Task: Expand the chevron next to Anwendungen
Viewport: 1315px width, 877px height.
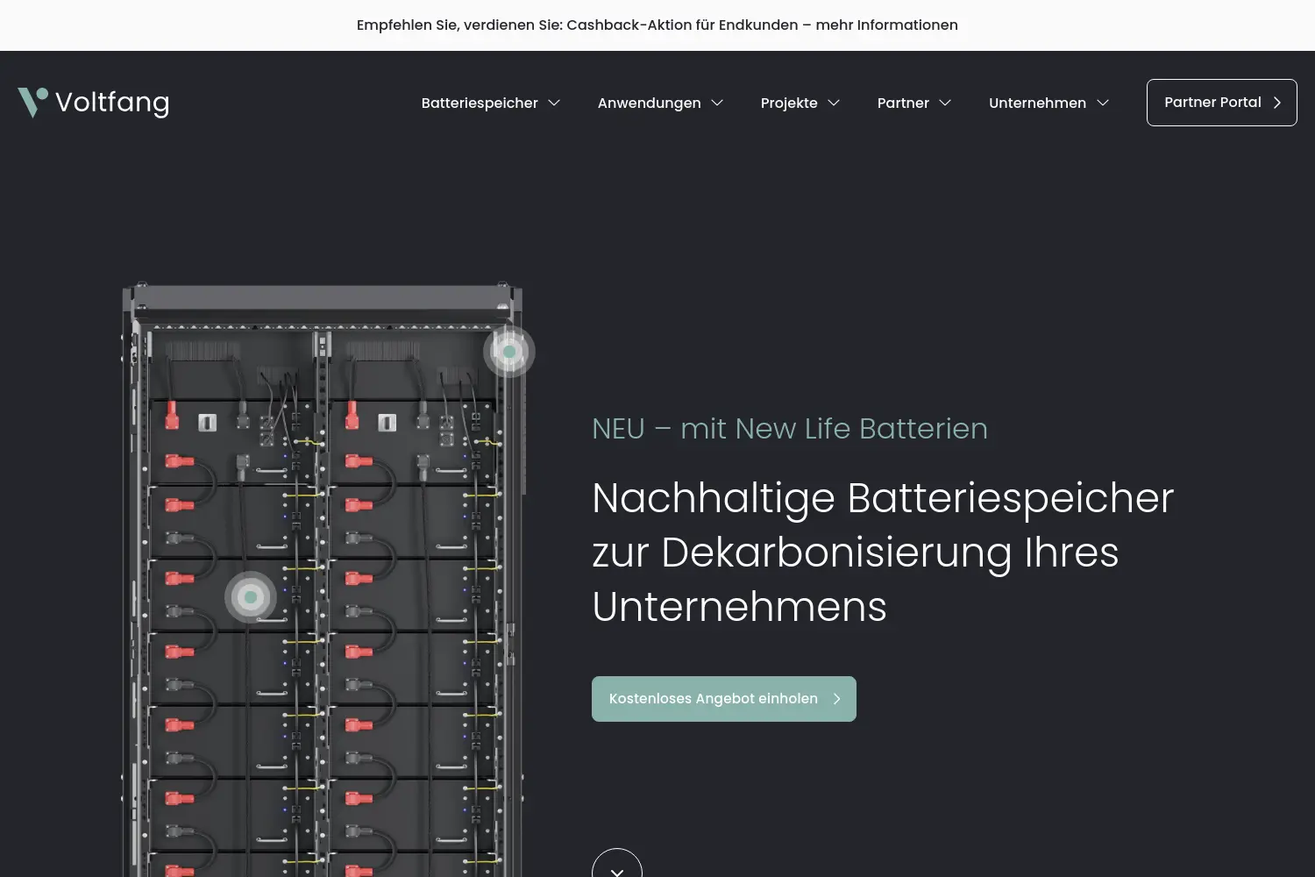Action: pyautogui.click(x=717, y=103)
